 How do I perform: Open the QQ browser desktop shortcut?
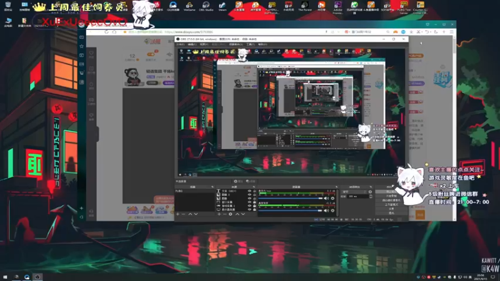(173, 6)
